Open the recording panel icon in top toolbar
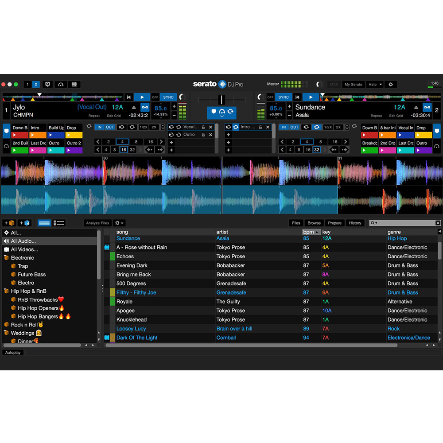443x443 pixels. 48,84
